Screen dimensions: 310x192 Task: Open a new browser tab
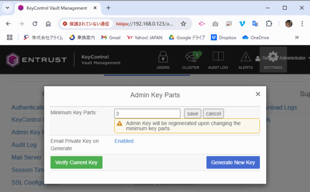[108, 8]
